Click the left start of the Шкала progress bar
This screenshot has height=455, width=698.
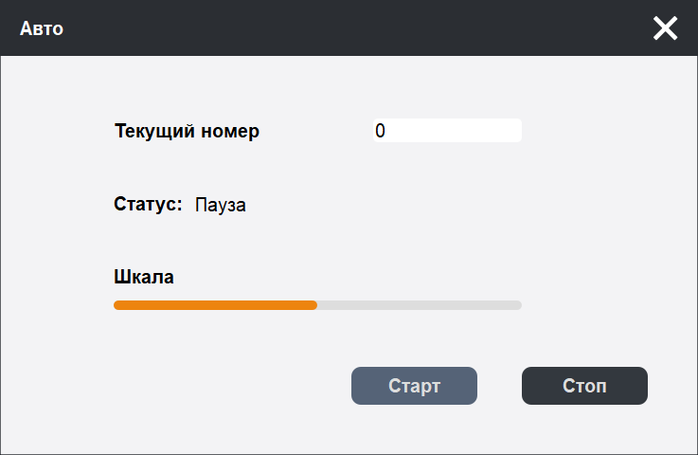[x=116, y=305]
